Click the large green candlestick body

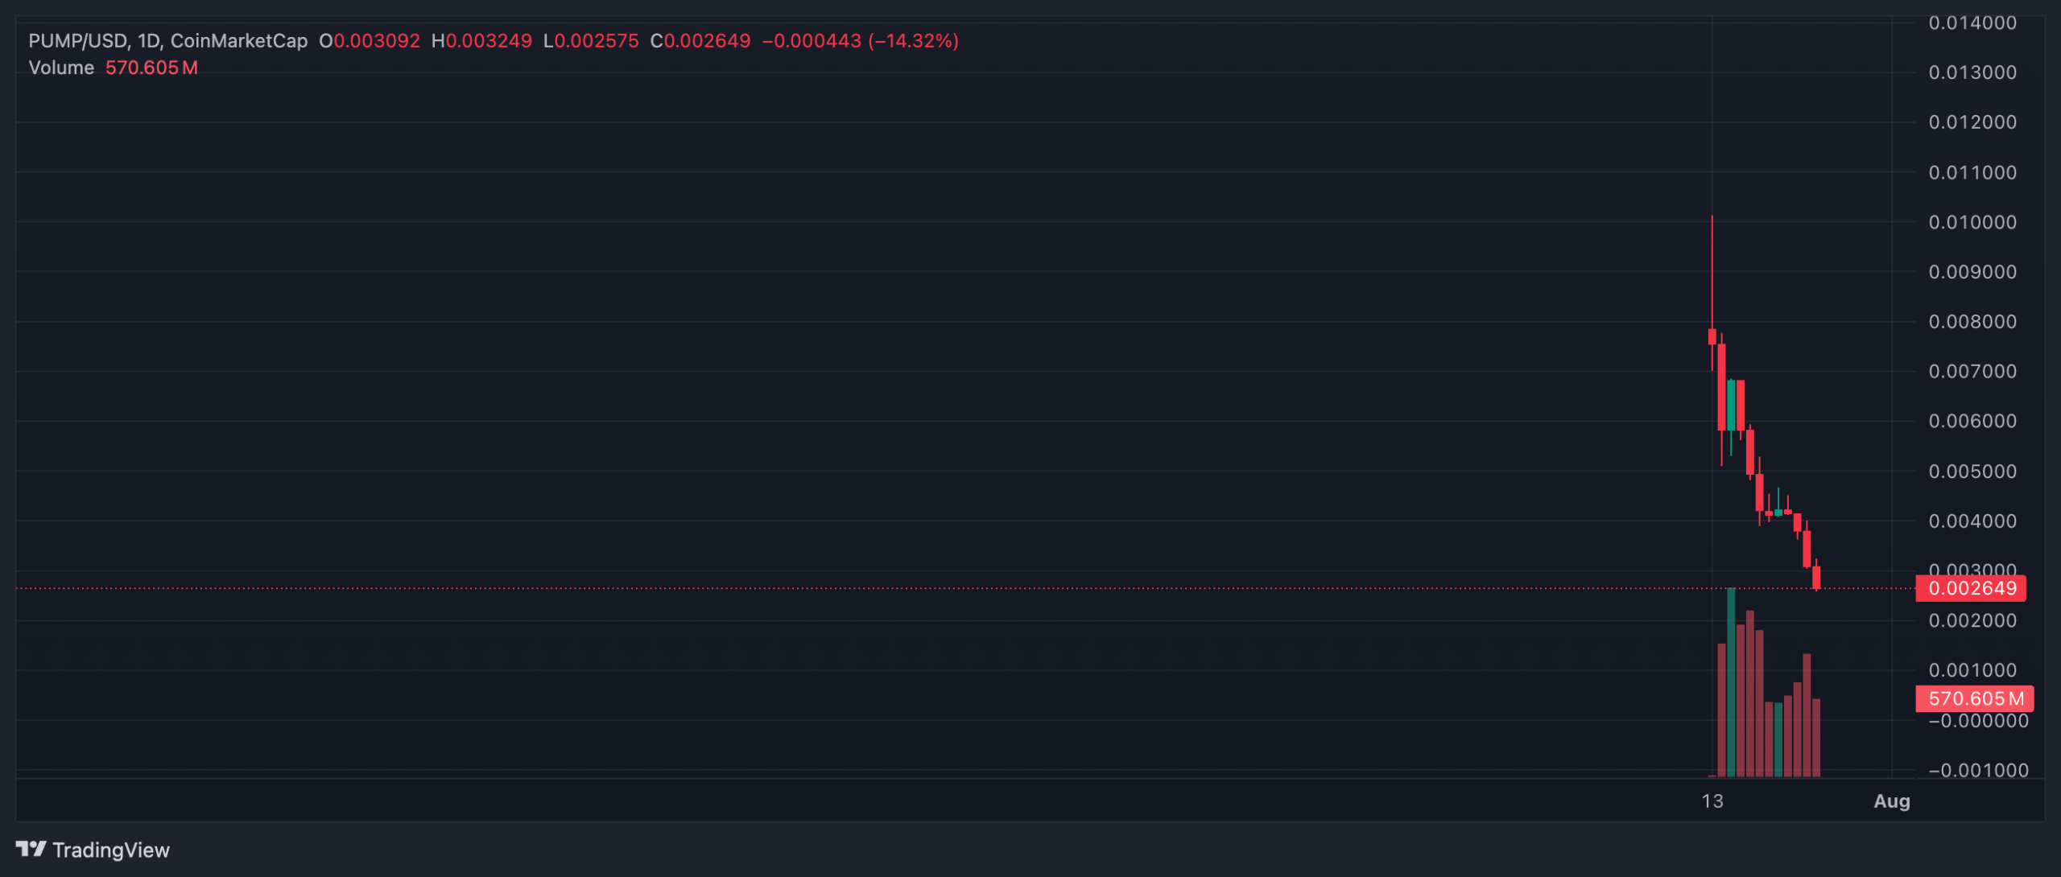coord(1731,405)
